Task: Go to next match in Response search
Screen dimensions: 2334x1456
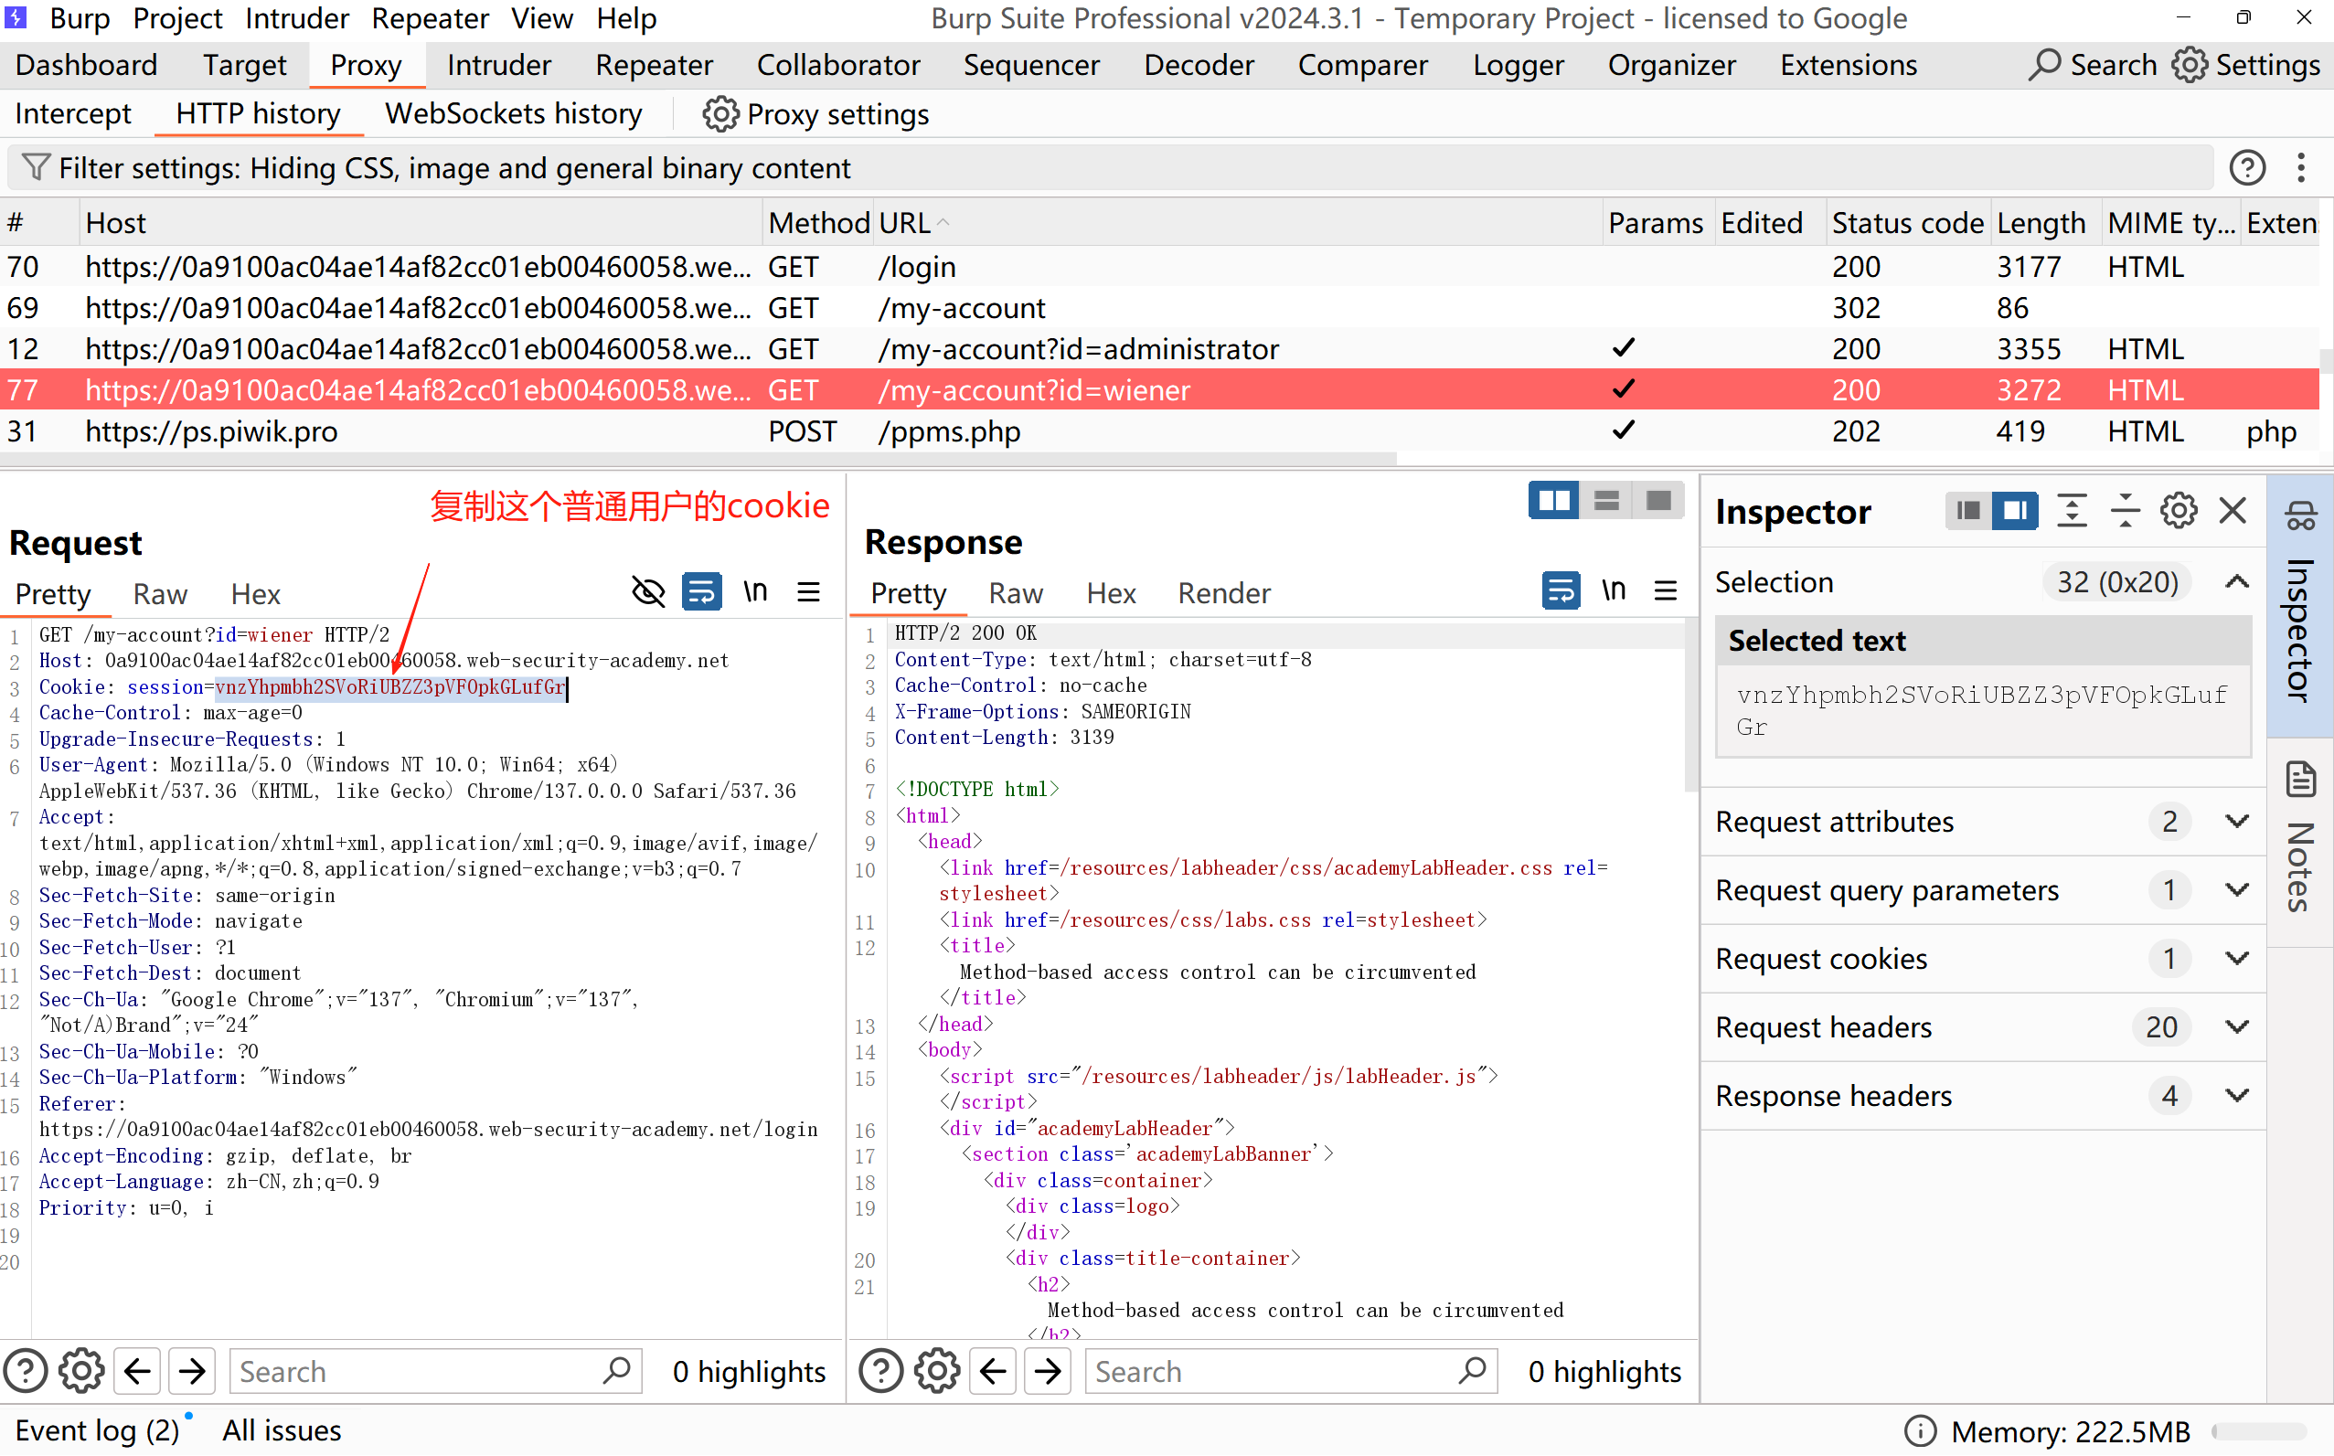Action: pos(1048,1370)
